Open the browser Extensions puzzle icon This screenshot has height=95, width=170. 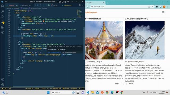coord(157,7)
